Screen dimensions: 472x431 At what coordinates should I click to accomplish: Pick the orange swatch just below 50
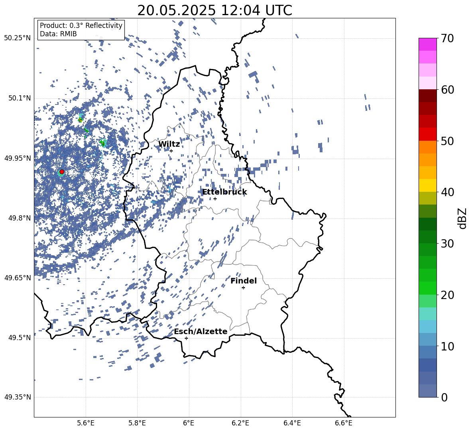(427, 147)
